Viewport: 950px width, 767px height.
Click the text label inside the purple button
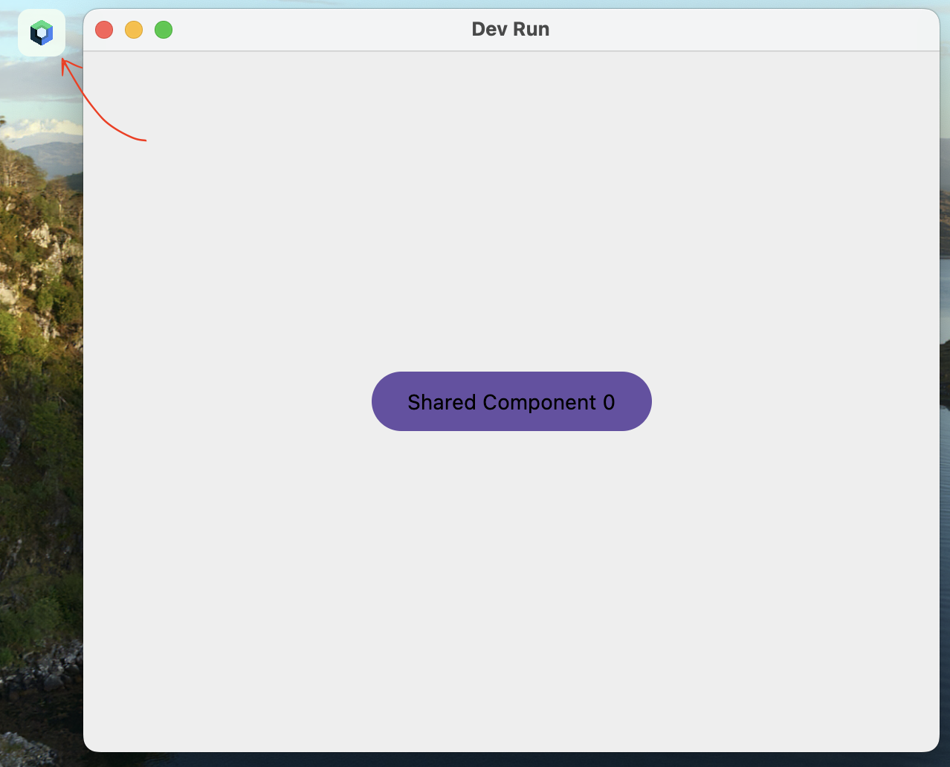click(x=511, y=401)
